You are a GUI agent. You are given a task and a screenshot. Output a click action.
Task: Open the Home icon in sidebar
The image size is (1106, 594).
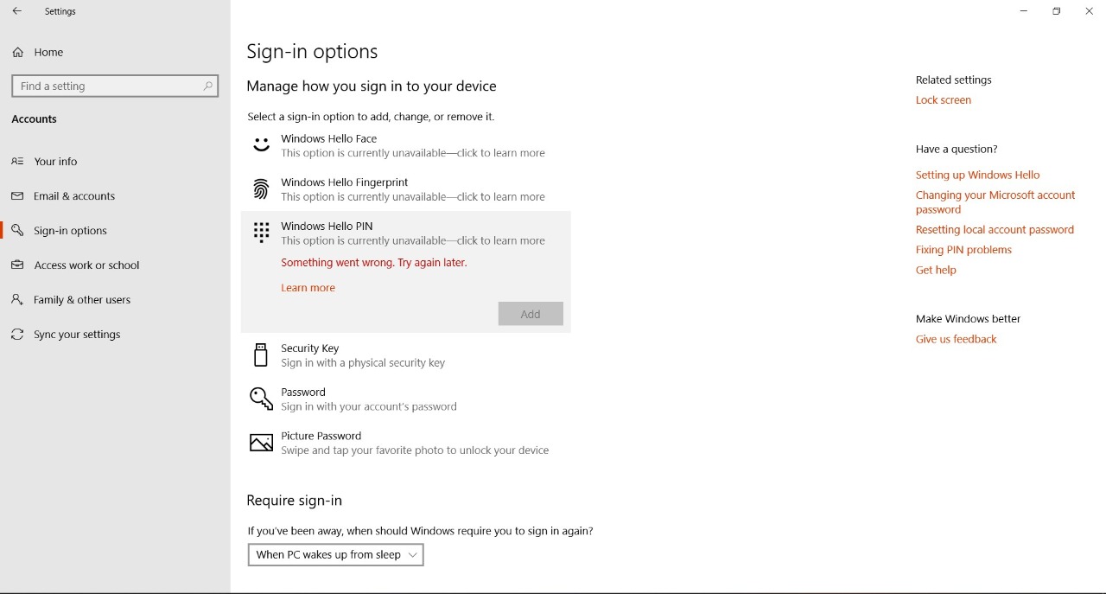[x=18, y=53]
